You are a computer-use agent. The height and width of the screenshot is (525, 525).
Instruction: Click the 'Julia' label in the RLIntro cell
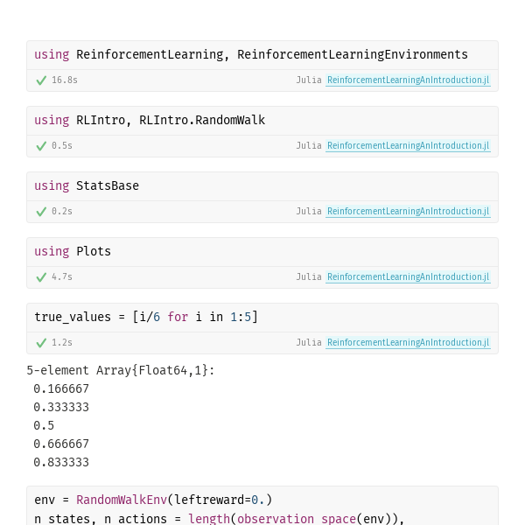pos(309,145)
